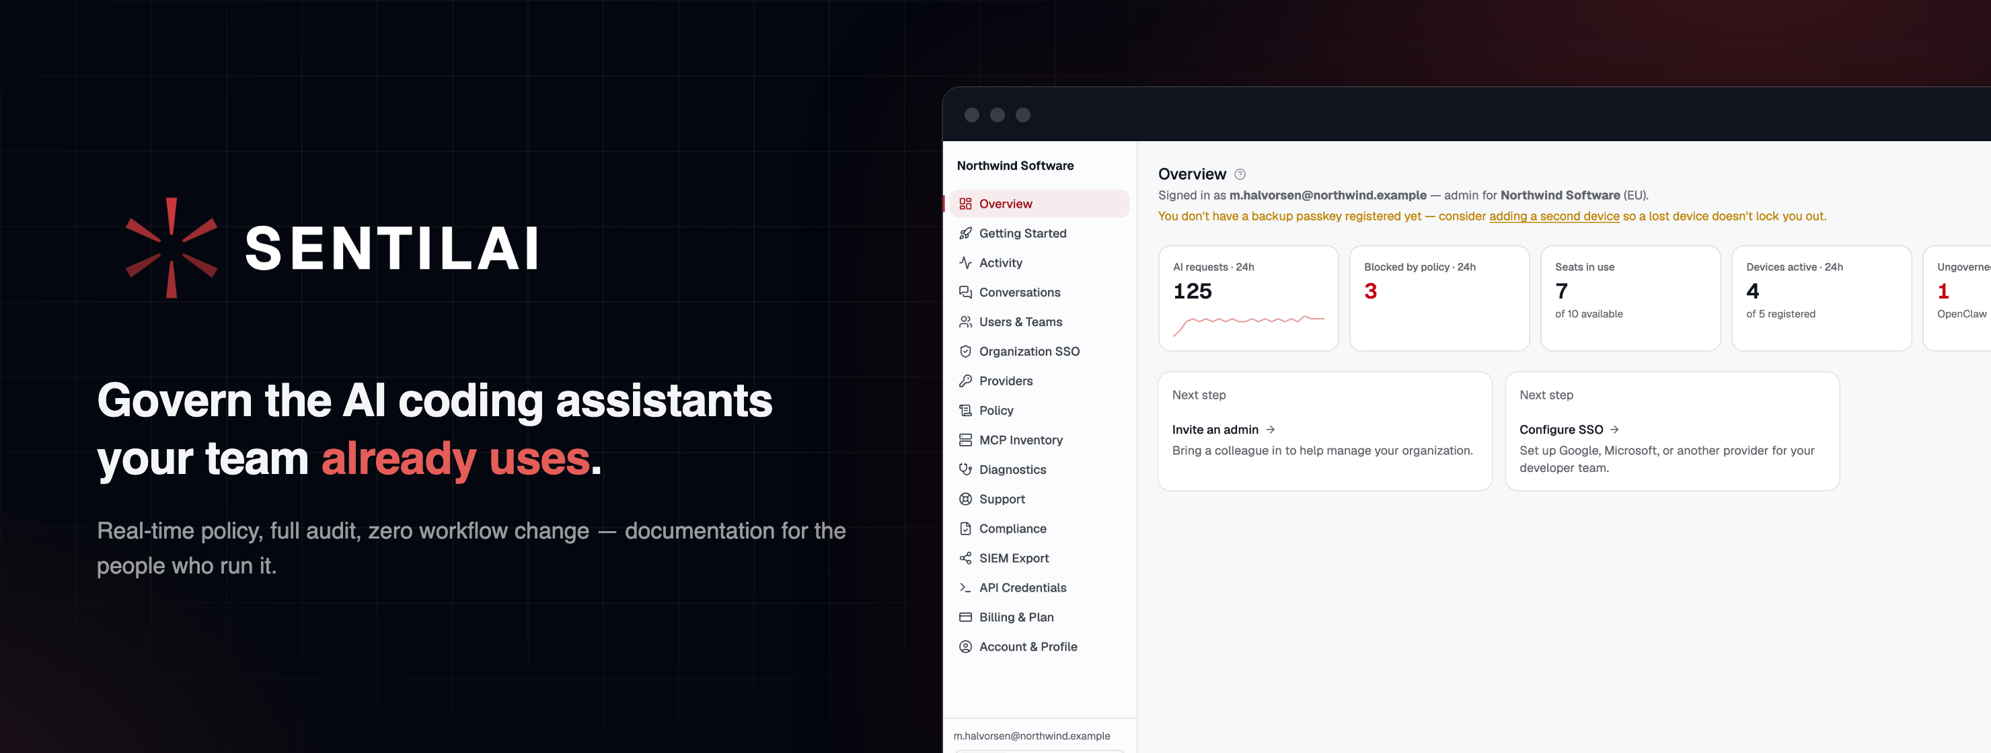Go to Diagnostics

1039,469
